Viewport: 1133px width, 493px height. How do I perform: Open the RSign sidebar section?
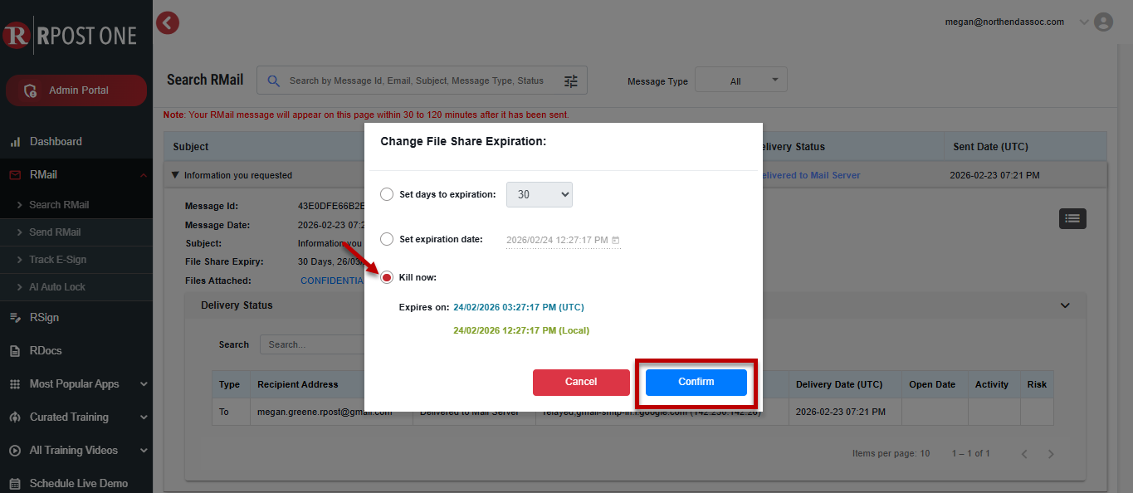(44, 318)
